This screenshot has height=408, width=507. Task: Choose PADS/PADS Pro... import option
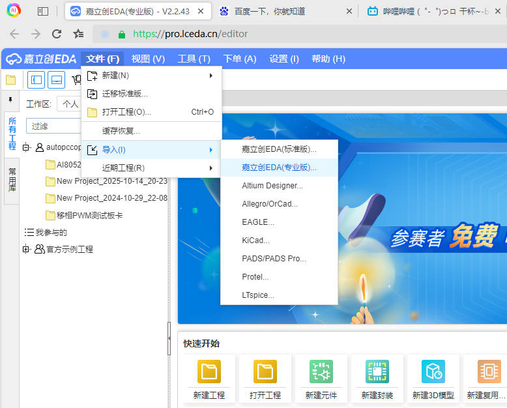click(x=279, y=259)
